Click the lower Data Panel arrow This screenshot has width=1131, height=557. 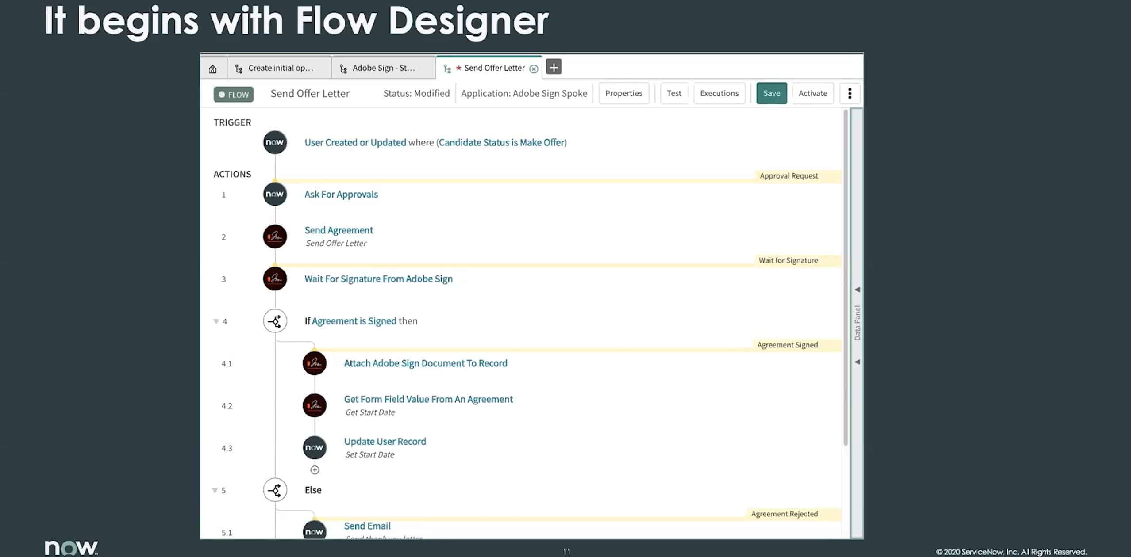857,362
